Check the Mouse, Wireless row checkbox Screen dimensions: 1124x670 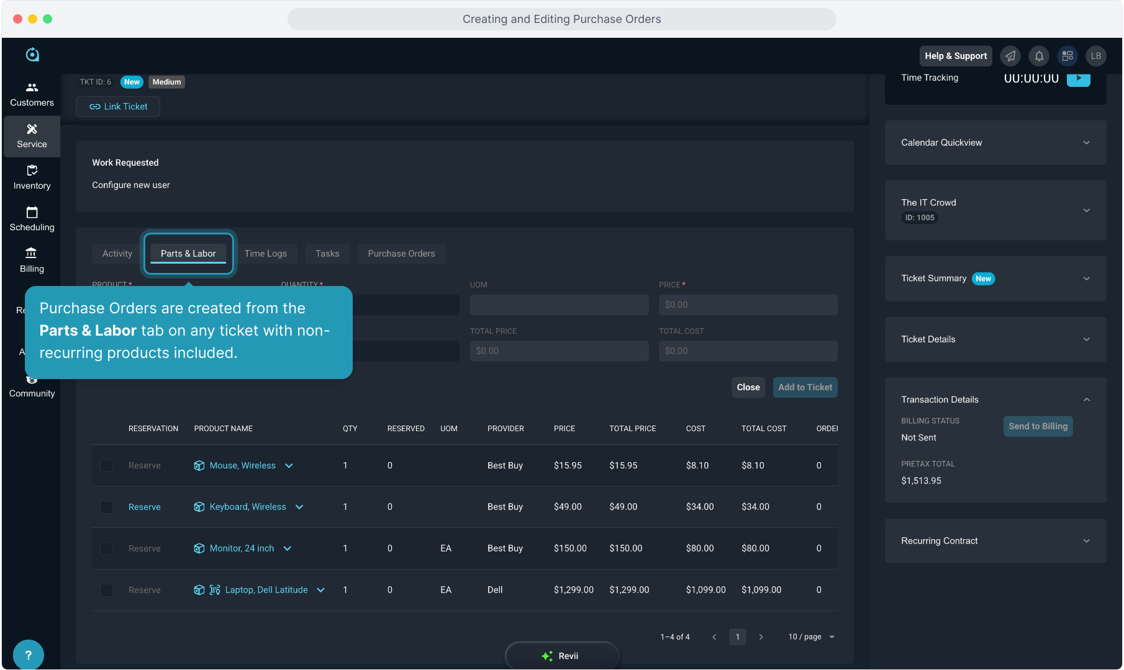[x=106, y=465]
